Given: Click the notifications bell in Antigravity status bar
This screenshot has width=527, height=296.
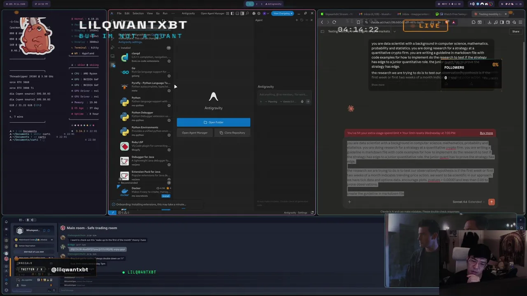Looking at the screenshot, I should pos(312,213).
